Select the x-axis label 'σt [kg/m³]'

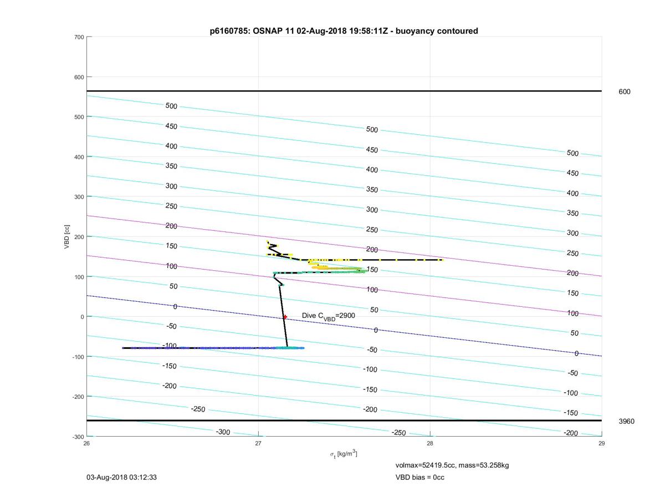tap(344, 454)
